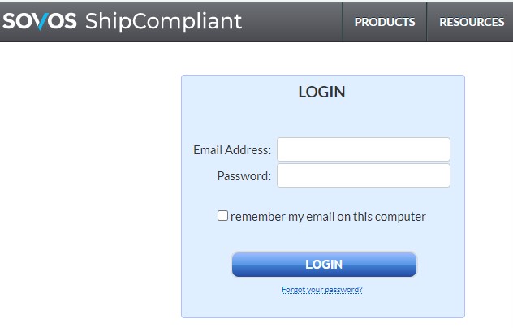Viewport: 513px width, 328px height.
Task: Open the RESOURCES menu
Action: (472, 22)
